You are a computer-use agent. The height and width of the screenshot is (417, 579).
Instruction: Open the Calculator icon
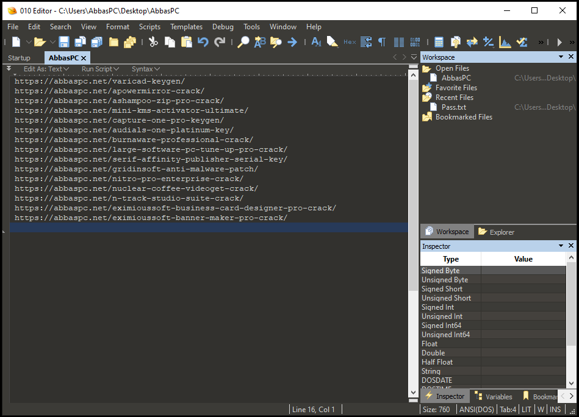(x=439, y=42)
